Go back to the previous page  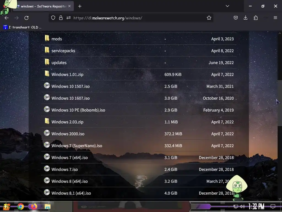7,18
